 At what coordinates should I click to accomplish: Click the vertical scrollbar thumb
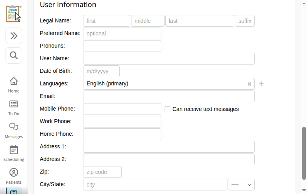coord(304,153)
